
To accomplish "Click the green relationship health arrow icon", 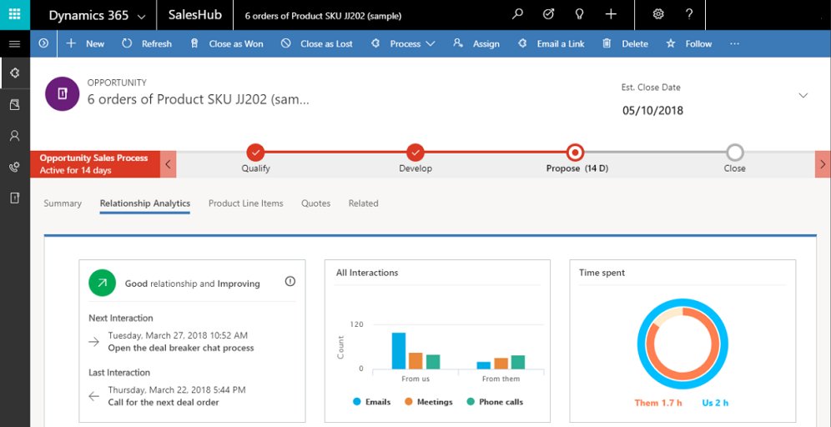I will tap(102, 283).
